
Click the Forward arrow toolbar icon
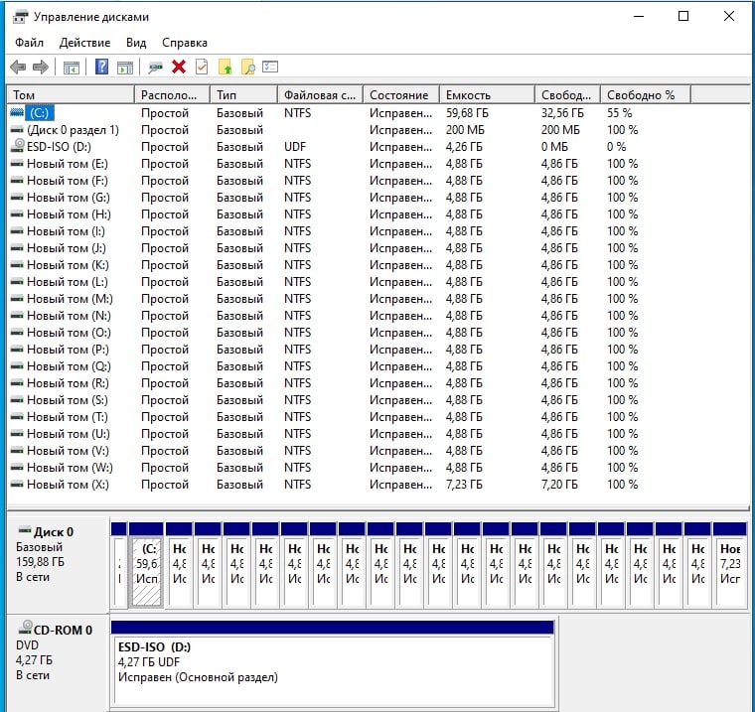pyautogui.click(x=41, y=68)
